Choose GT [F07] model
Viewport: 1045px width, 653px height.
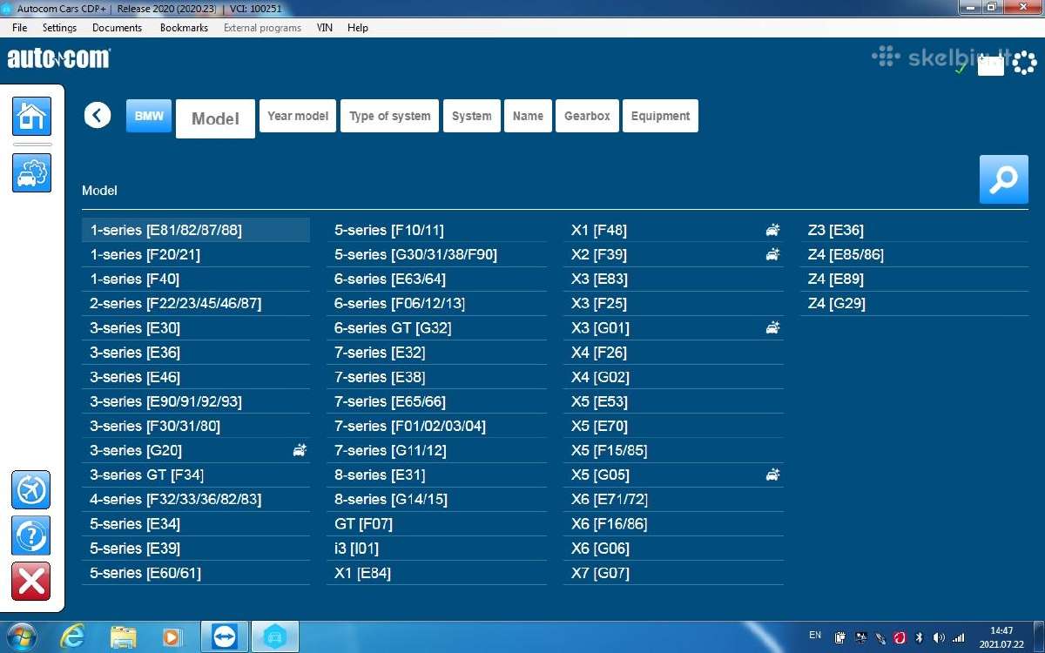[x=436, y=523]
